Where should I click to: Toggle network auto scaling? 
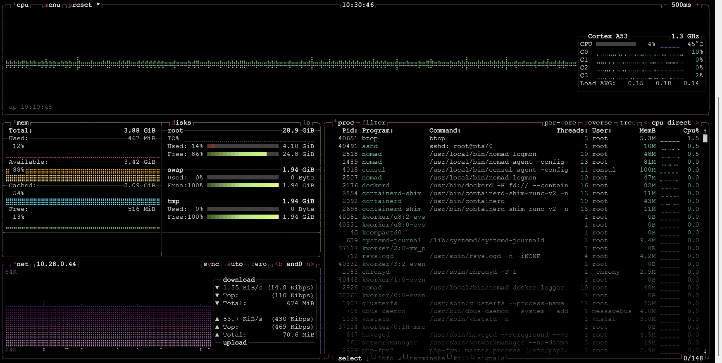(235, 264)
